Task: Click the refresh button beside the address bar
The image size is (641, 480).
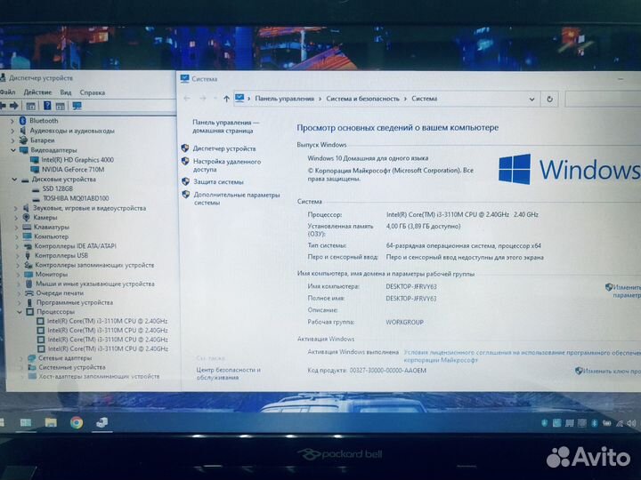Action: point(550,99)
